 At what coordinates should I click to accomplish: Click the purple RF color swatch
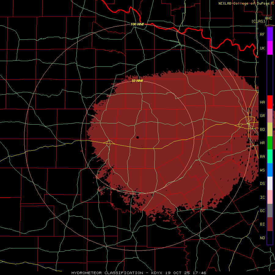click(x=270, y=34)
